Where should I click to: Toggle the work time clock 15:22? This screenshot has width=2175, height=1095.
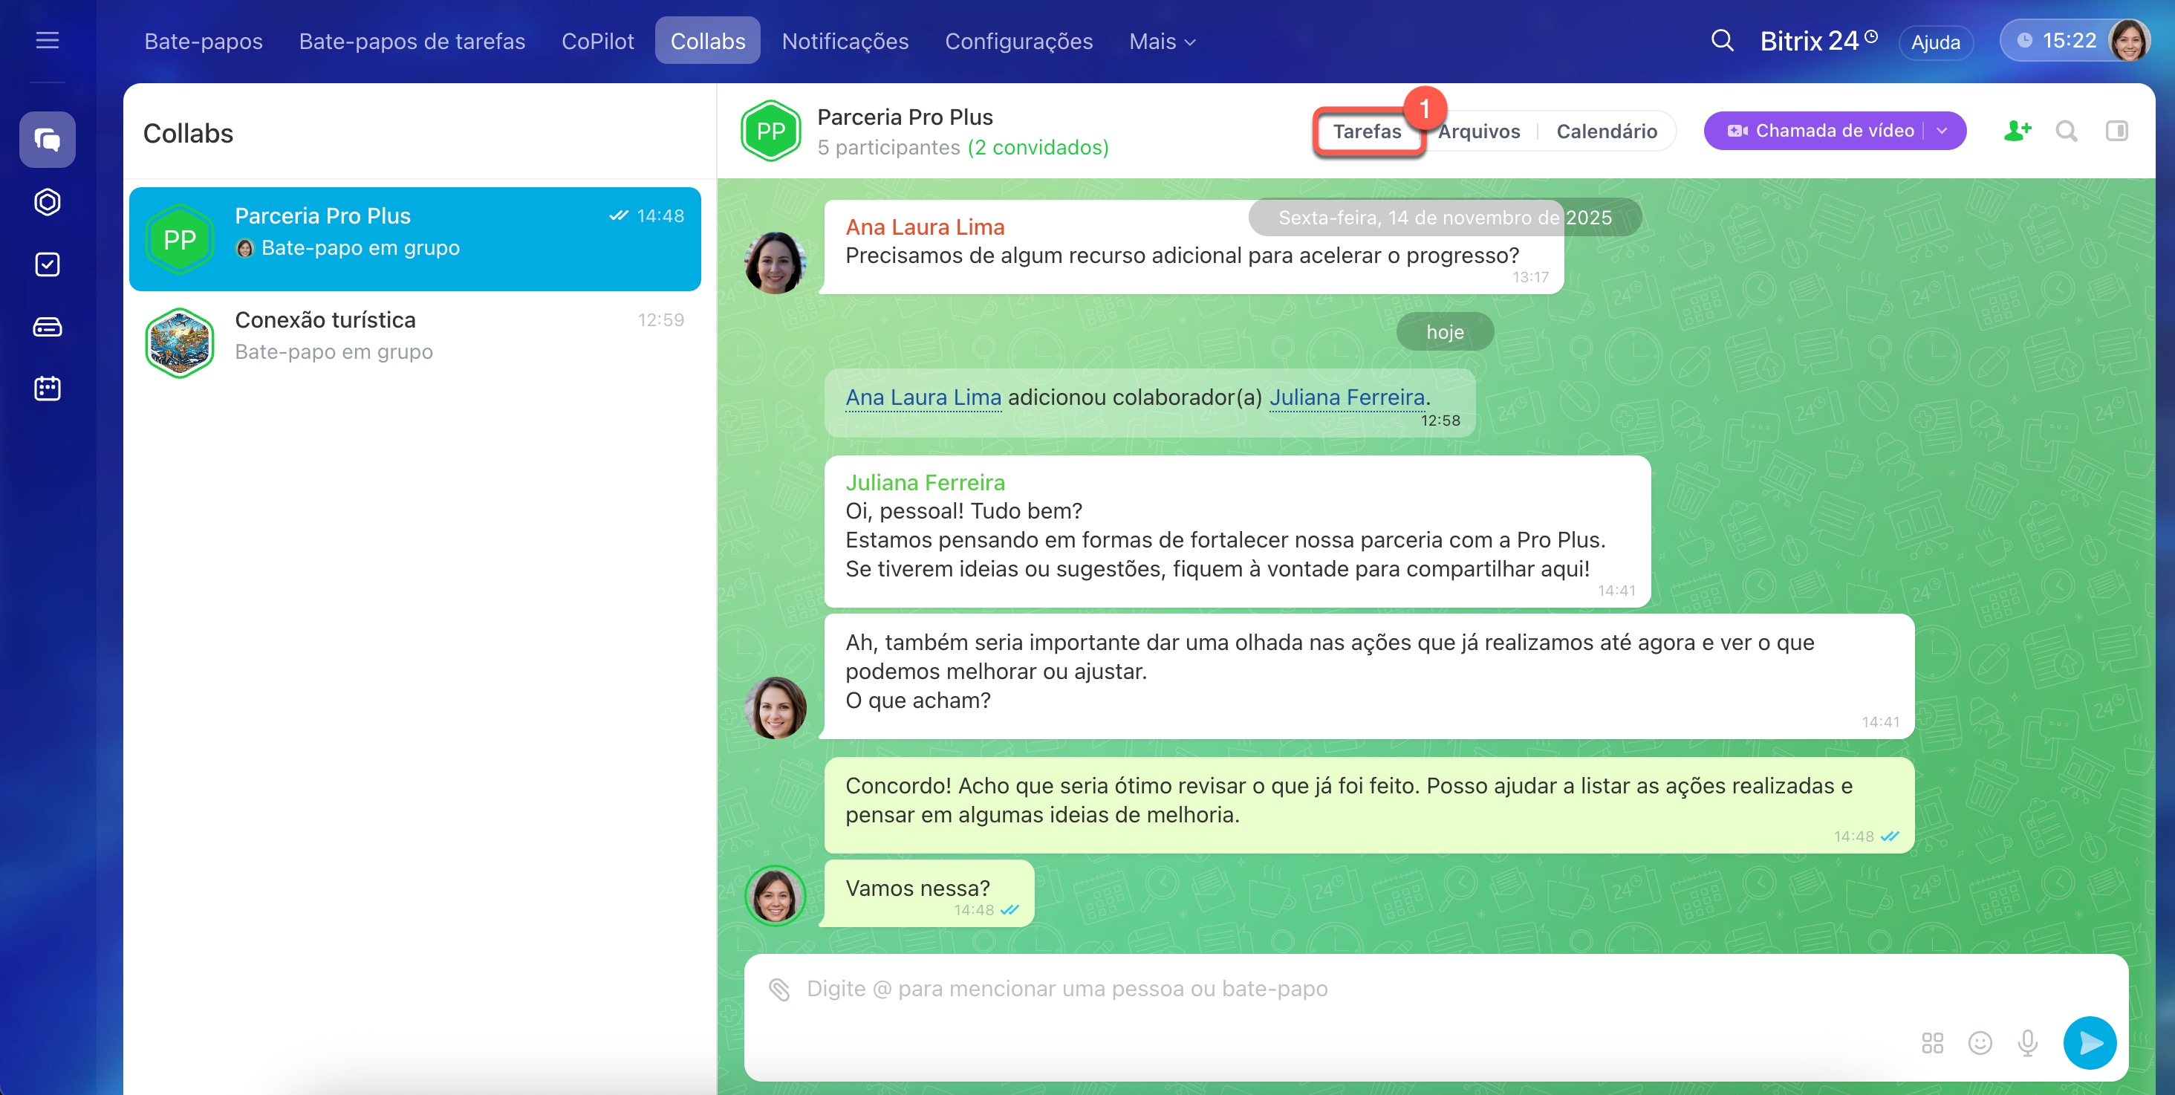2055,41
